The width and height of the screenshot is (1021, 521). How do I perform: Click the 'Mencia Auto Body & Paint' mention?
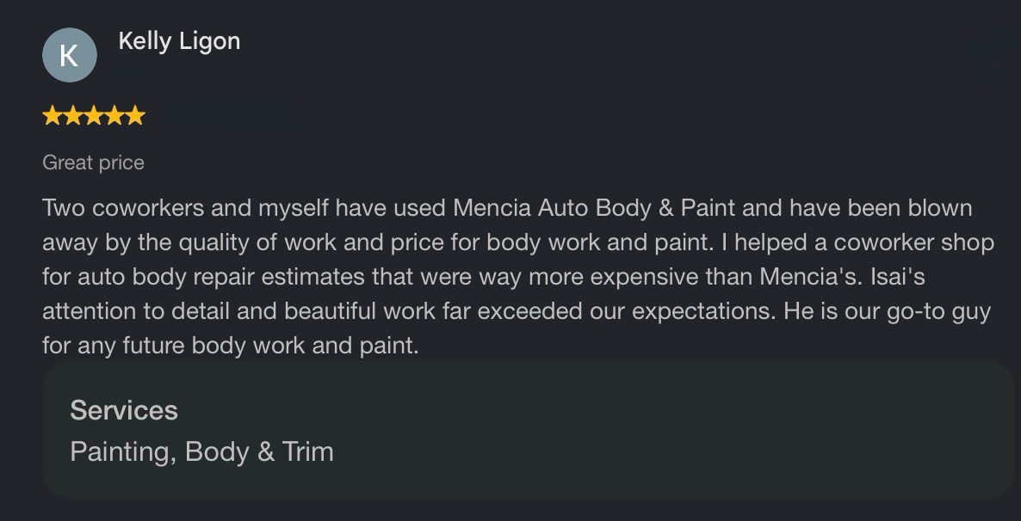(594, 208)
